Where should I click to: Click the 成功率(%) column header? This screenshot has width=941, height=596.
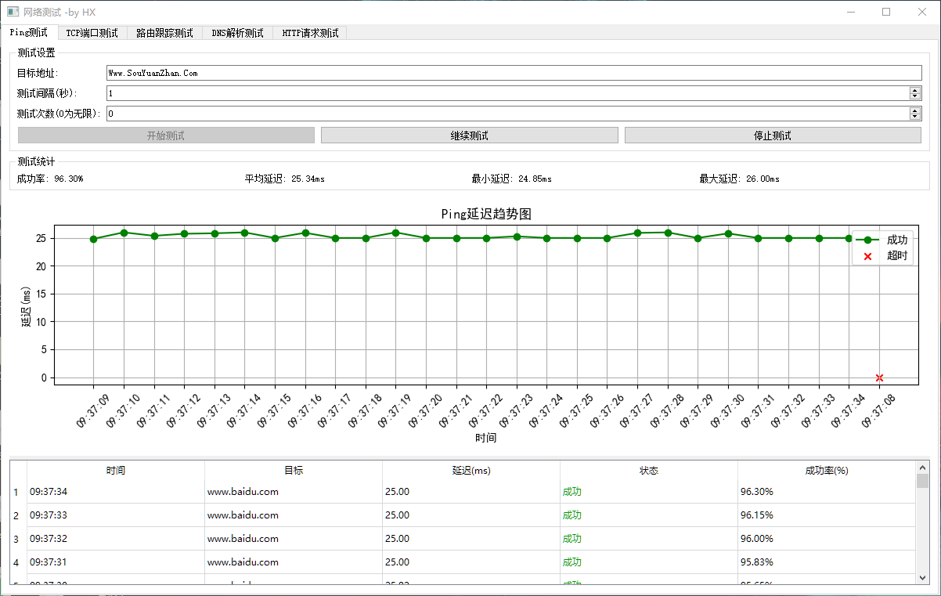coord(826,471)
